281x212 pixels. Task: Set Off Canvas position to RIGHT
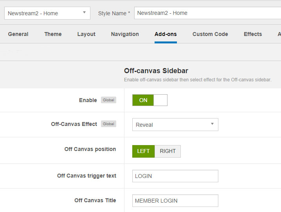pyautogui.click(x=168, y=151)
